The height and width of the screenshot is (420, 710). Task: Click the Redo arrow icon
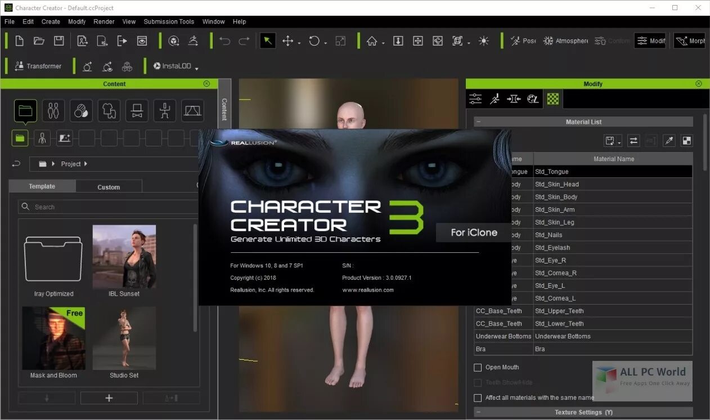(244, 41)
